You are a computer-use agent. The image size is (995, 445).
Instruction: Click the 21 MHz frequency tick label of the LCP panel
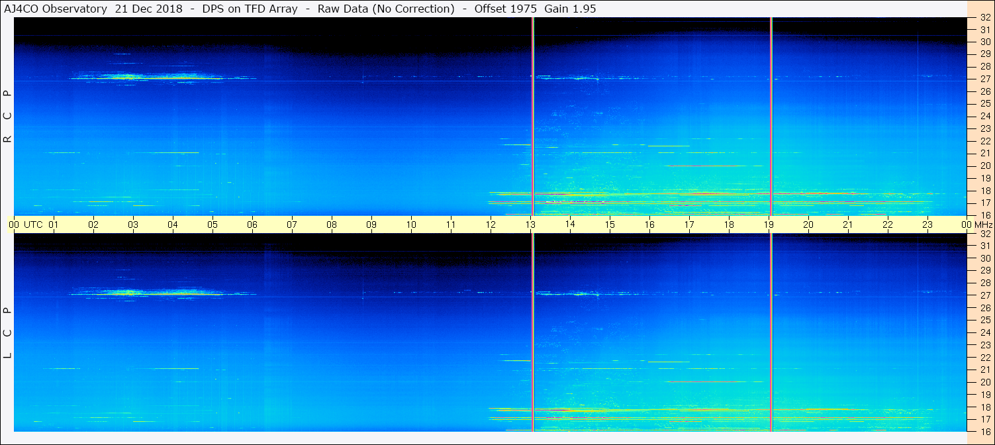985,370
